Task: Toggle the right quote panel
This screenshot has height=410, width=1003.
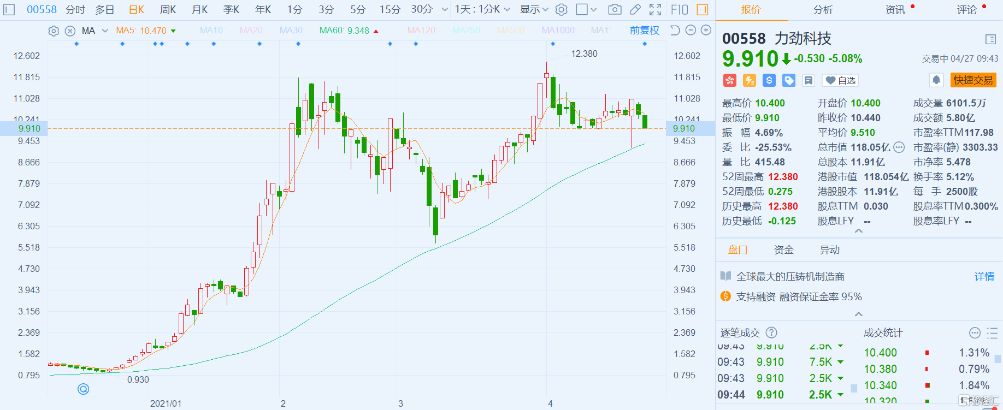Action: pyautogui.click(x=703, y=9)
